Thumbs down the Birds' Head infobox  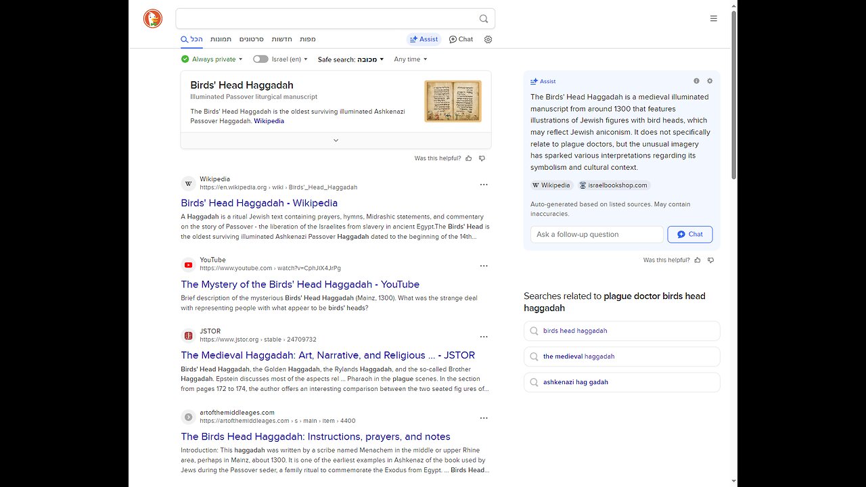click(482, 158)
